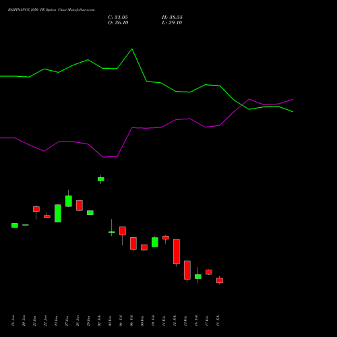The height and width of the screenshot is (337, 337).
Task: Select the red candle above 21 Jan
Action: click(36, 209)
